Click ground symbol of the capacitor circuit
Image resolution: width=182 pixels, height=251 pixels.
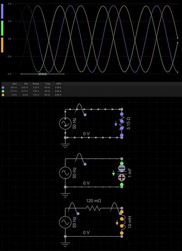[65, 195]
